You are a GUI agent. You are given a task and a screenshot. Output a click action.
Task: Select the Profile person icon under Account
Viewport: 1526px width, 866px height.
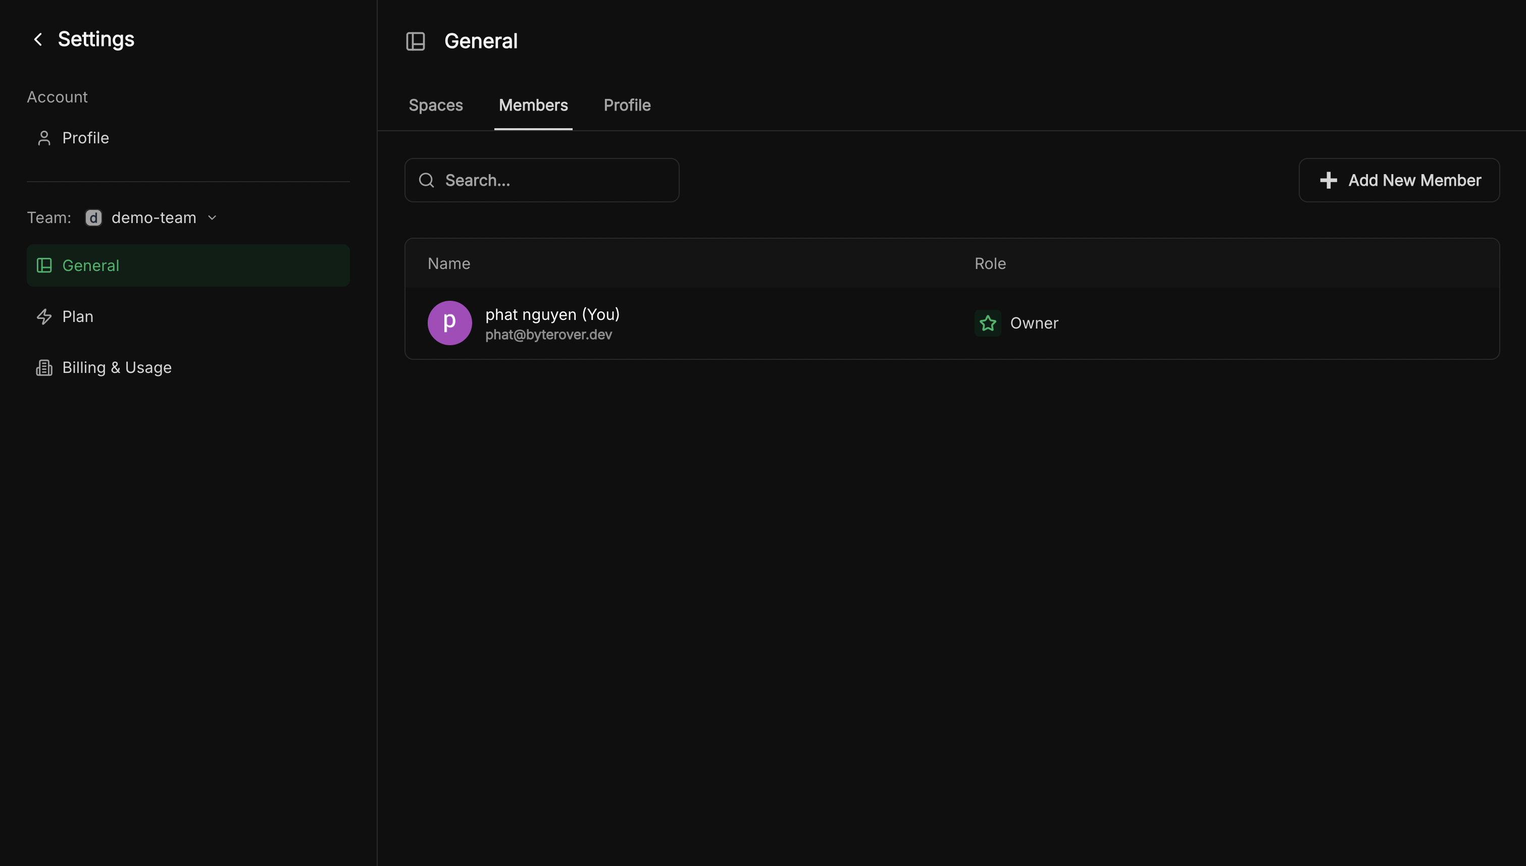(x=44, y=137)
